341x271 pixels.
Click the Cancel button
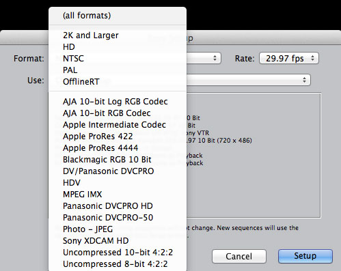click(x=239, y=257)
